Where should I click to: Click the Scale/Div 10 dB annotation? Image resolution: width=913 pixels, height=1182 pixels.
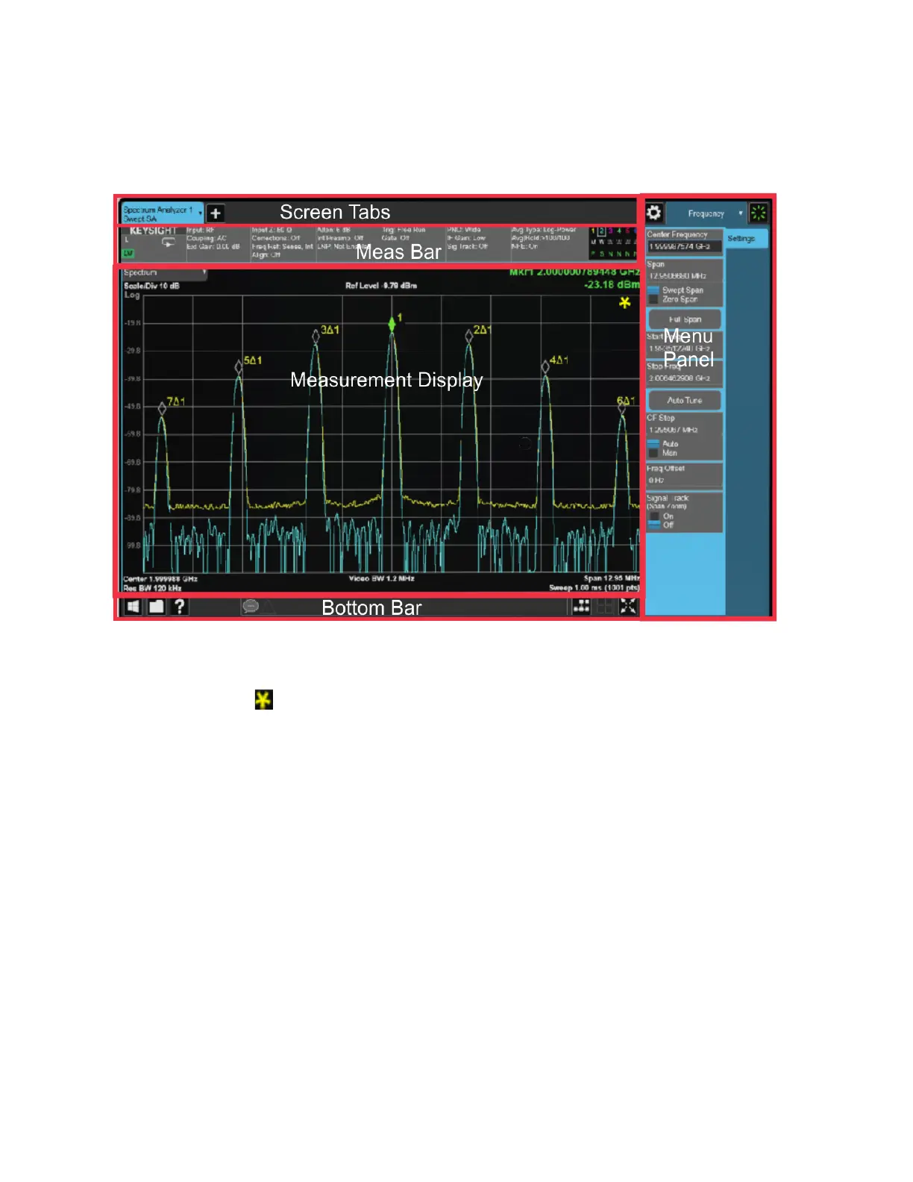point(151,286)
